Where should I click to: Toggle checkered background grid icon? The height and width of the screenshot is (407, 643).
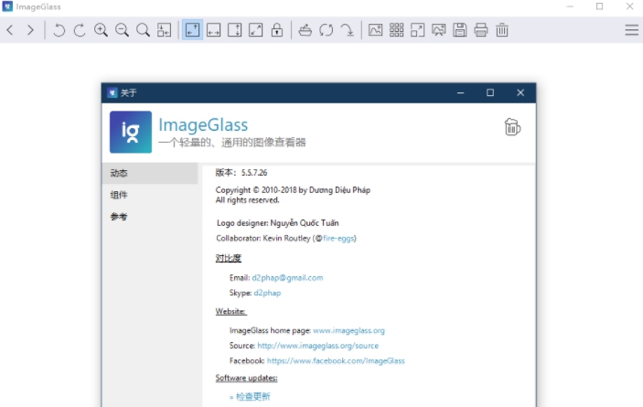tap(397, 30)
